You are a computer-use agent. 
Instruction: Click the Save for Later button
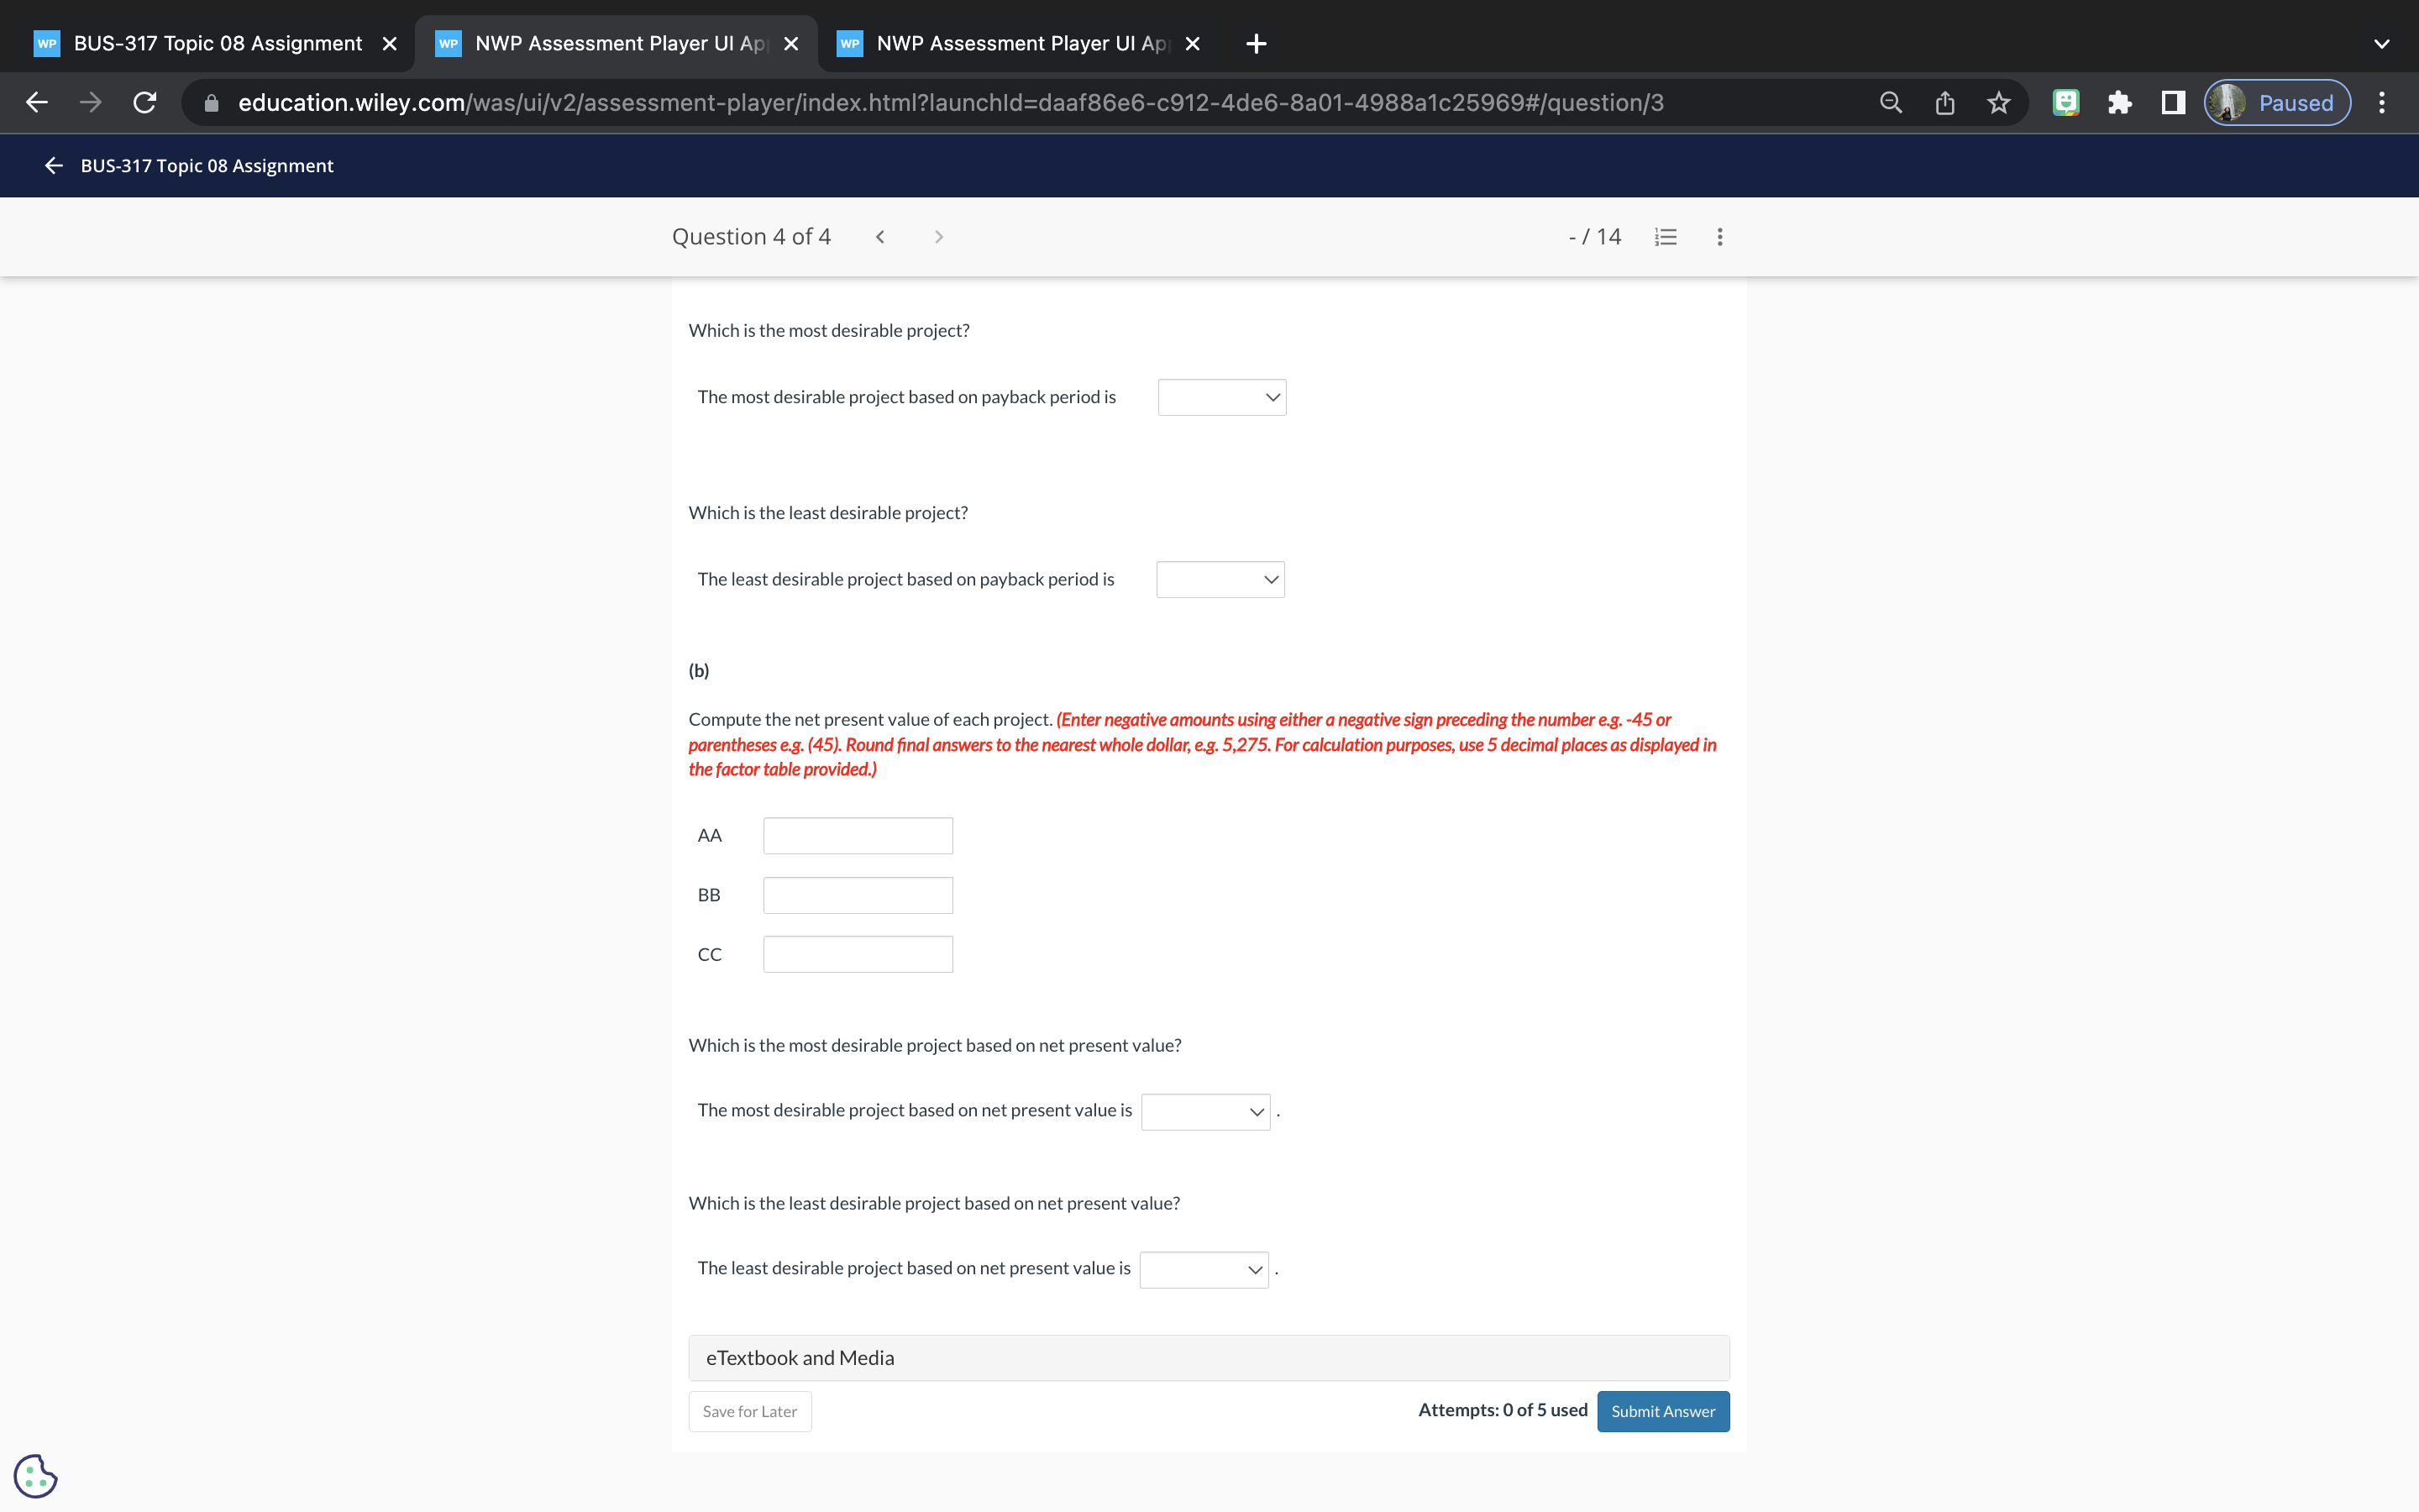coord(750,1411)
